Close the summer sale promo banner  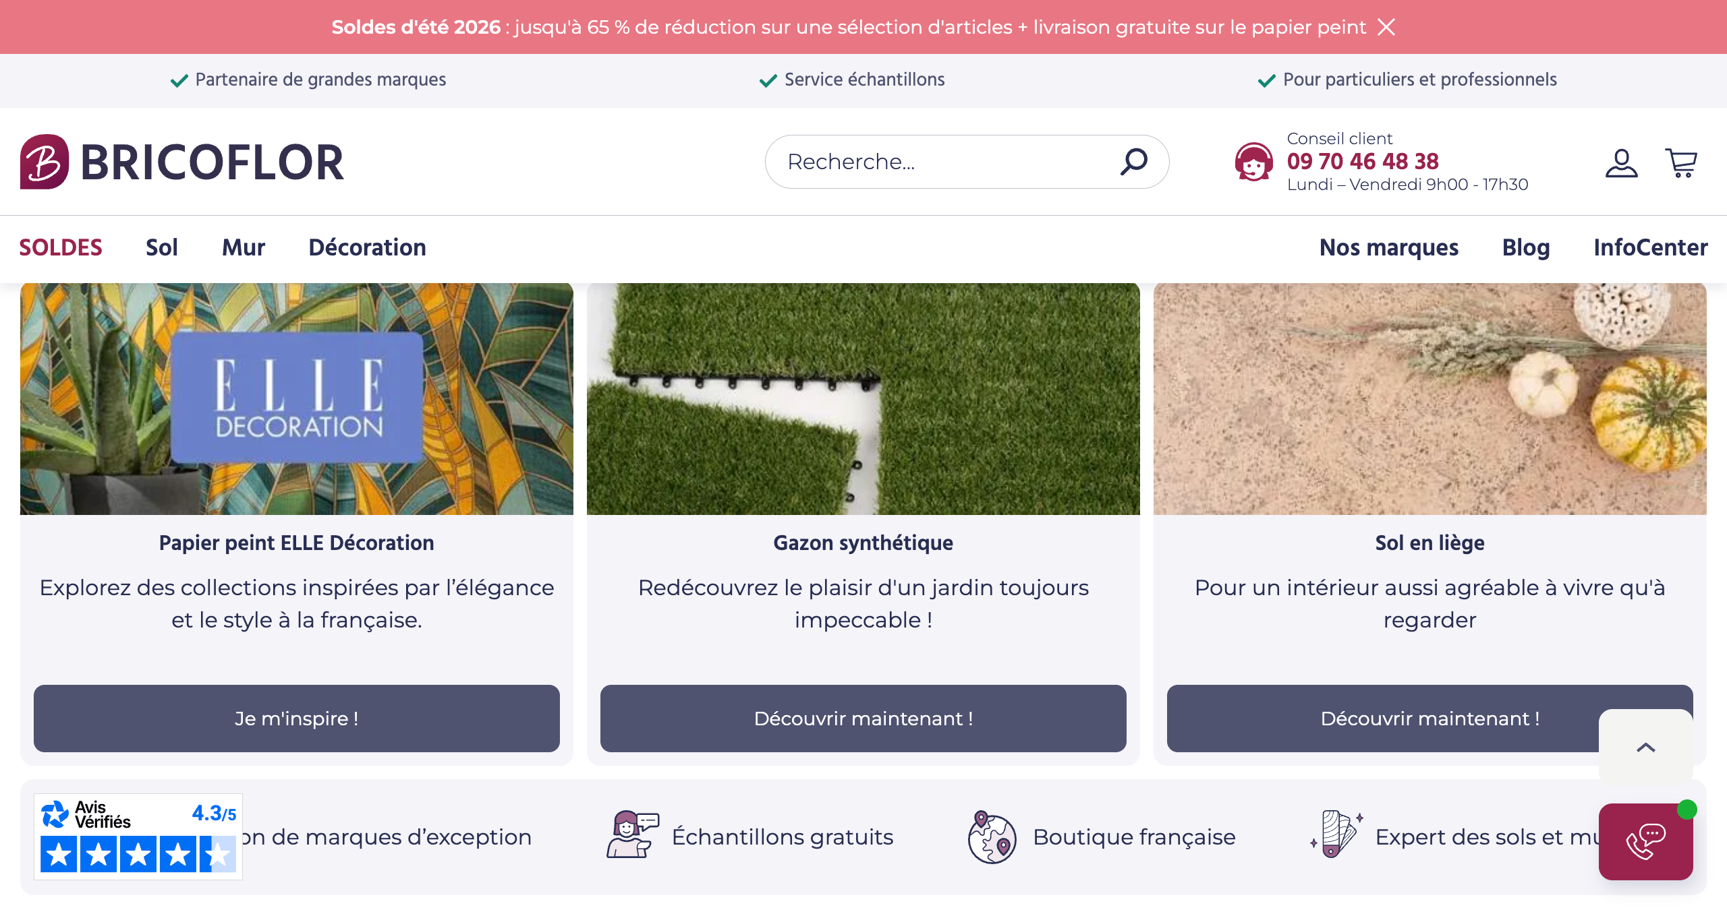pos(1386,27)
